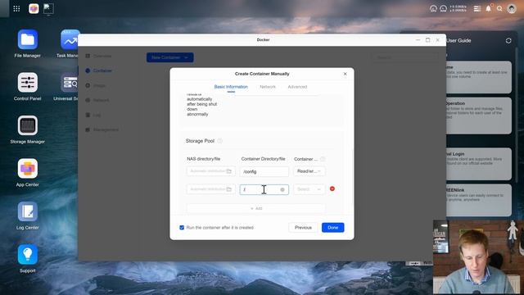This screenshot has width=524, height=295.
Task: Refresh the User Guide panel
Action: (508, 40)
